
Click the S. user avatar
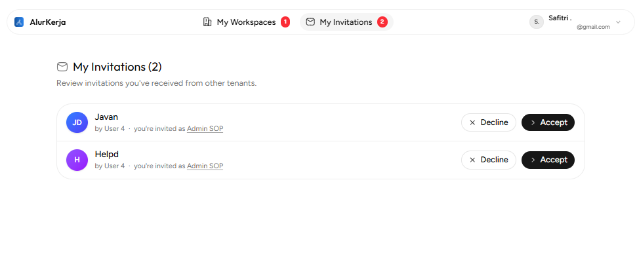537,22
